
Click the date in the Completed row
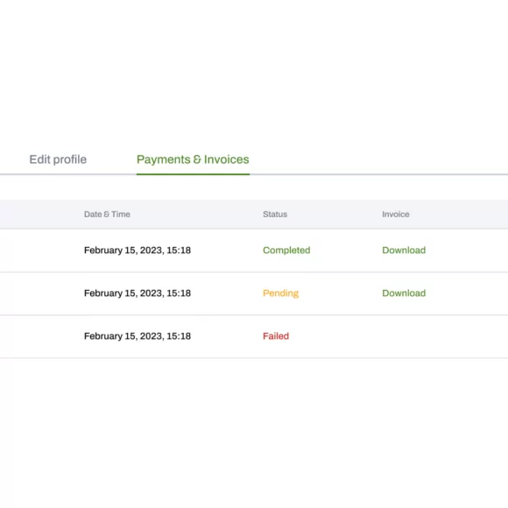(138, 250)
